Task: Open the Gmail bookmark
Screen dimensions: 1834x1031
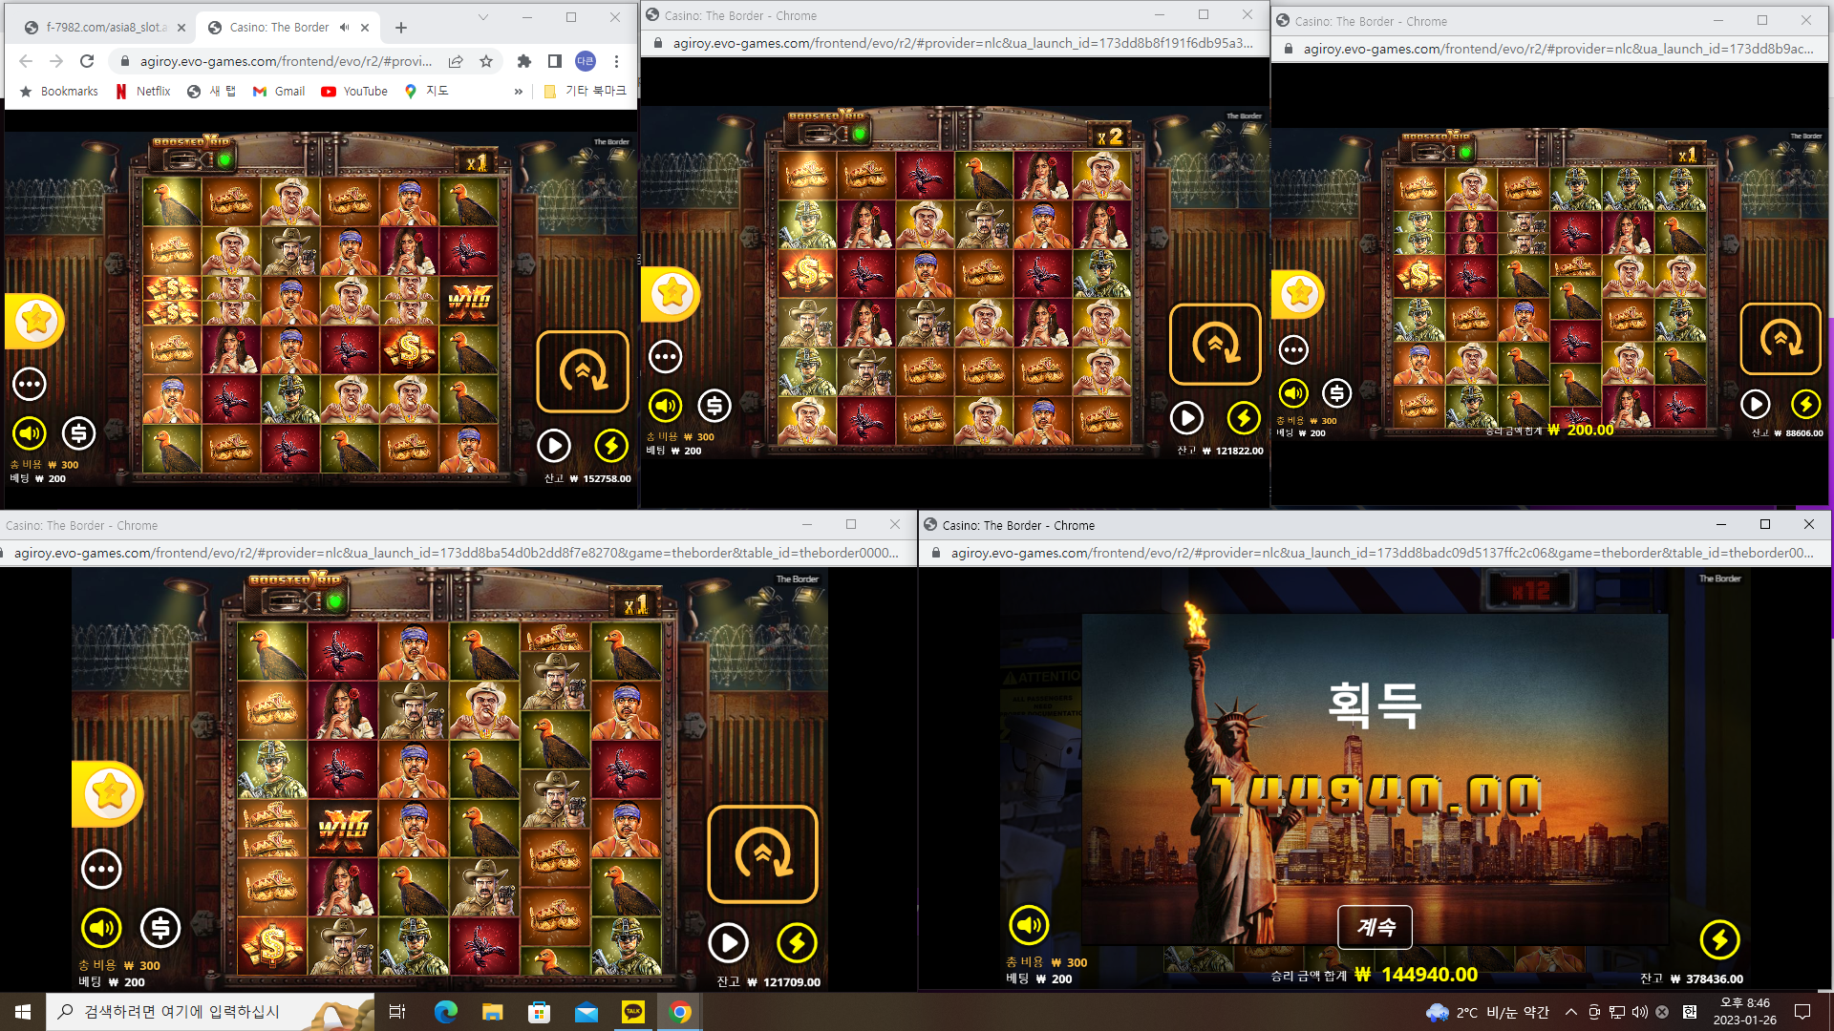Action: 279,92
